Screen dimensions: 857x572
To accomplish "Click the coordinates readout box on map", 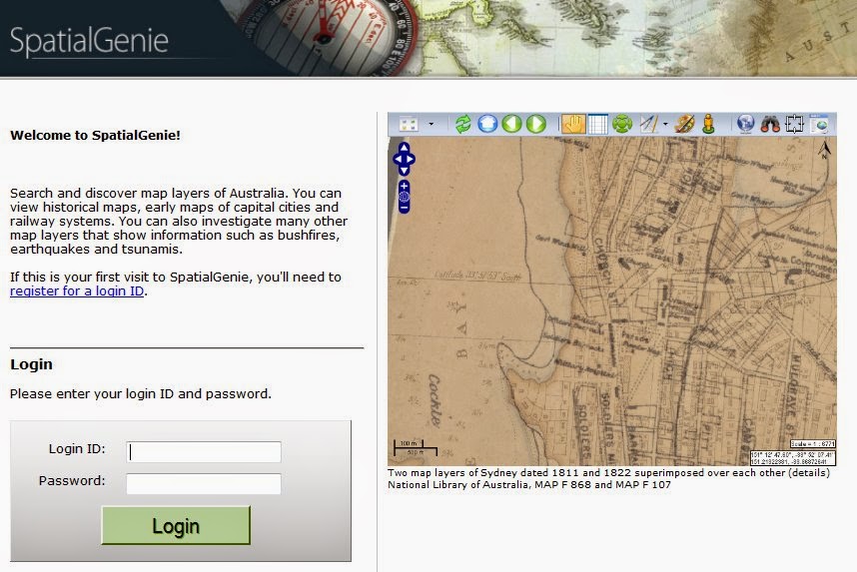I will pos(792,458).
